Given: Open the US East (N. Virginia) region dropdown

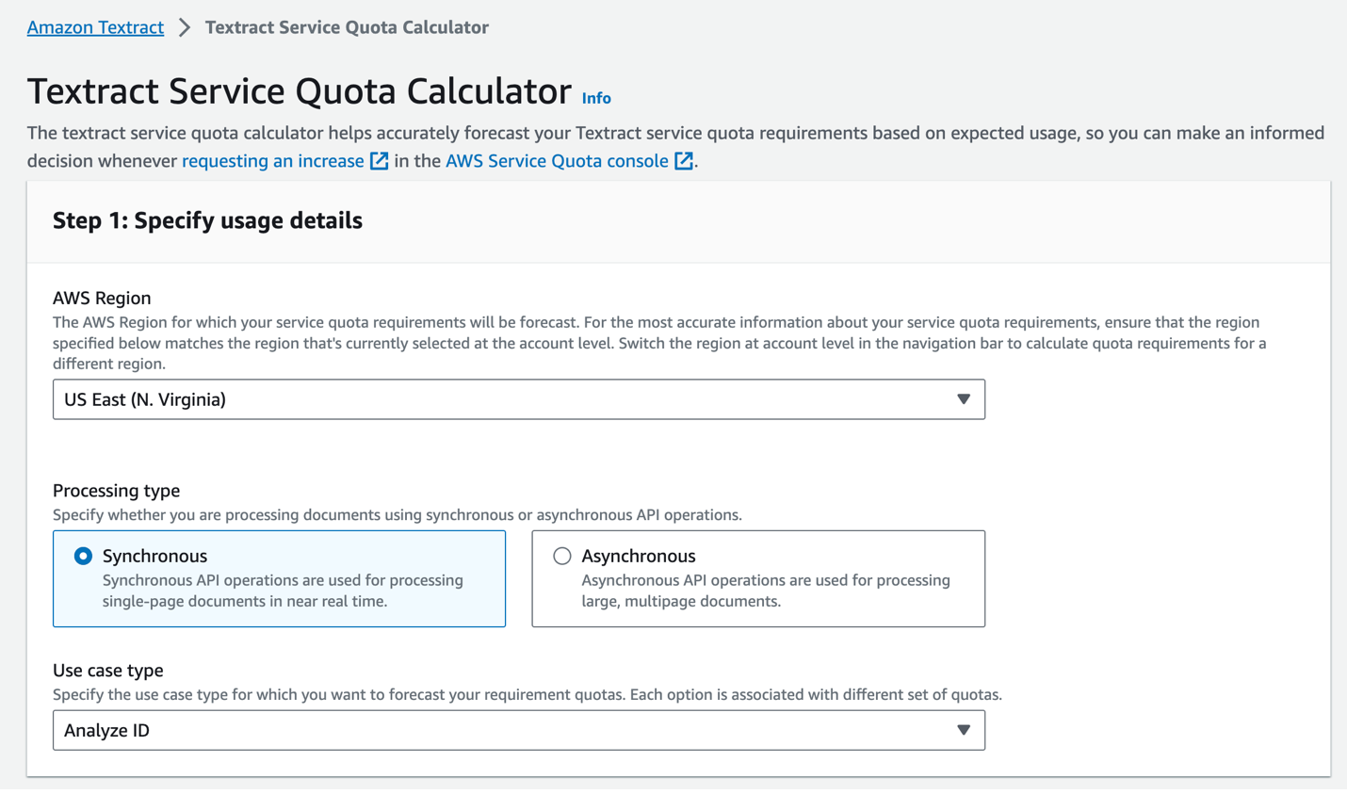Looking at the screenshot, I should point(518,399).
